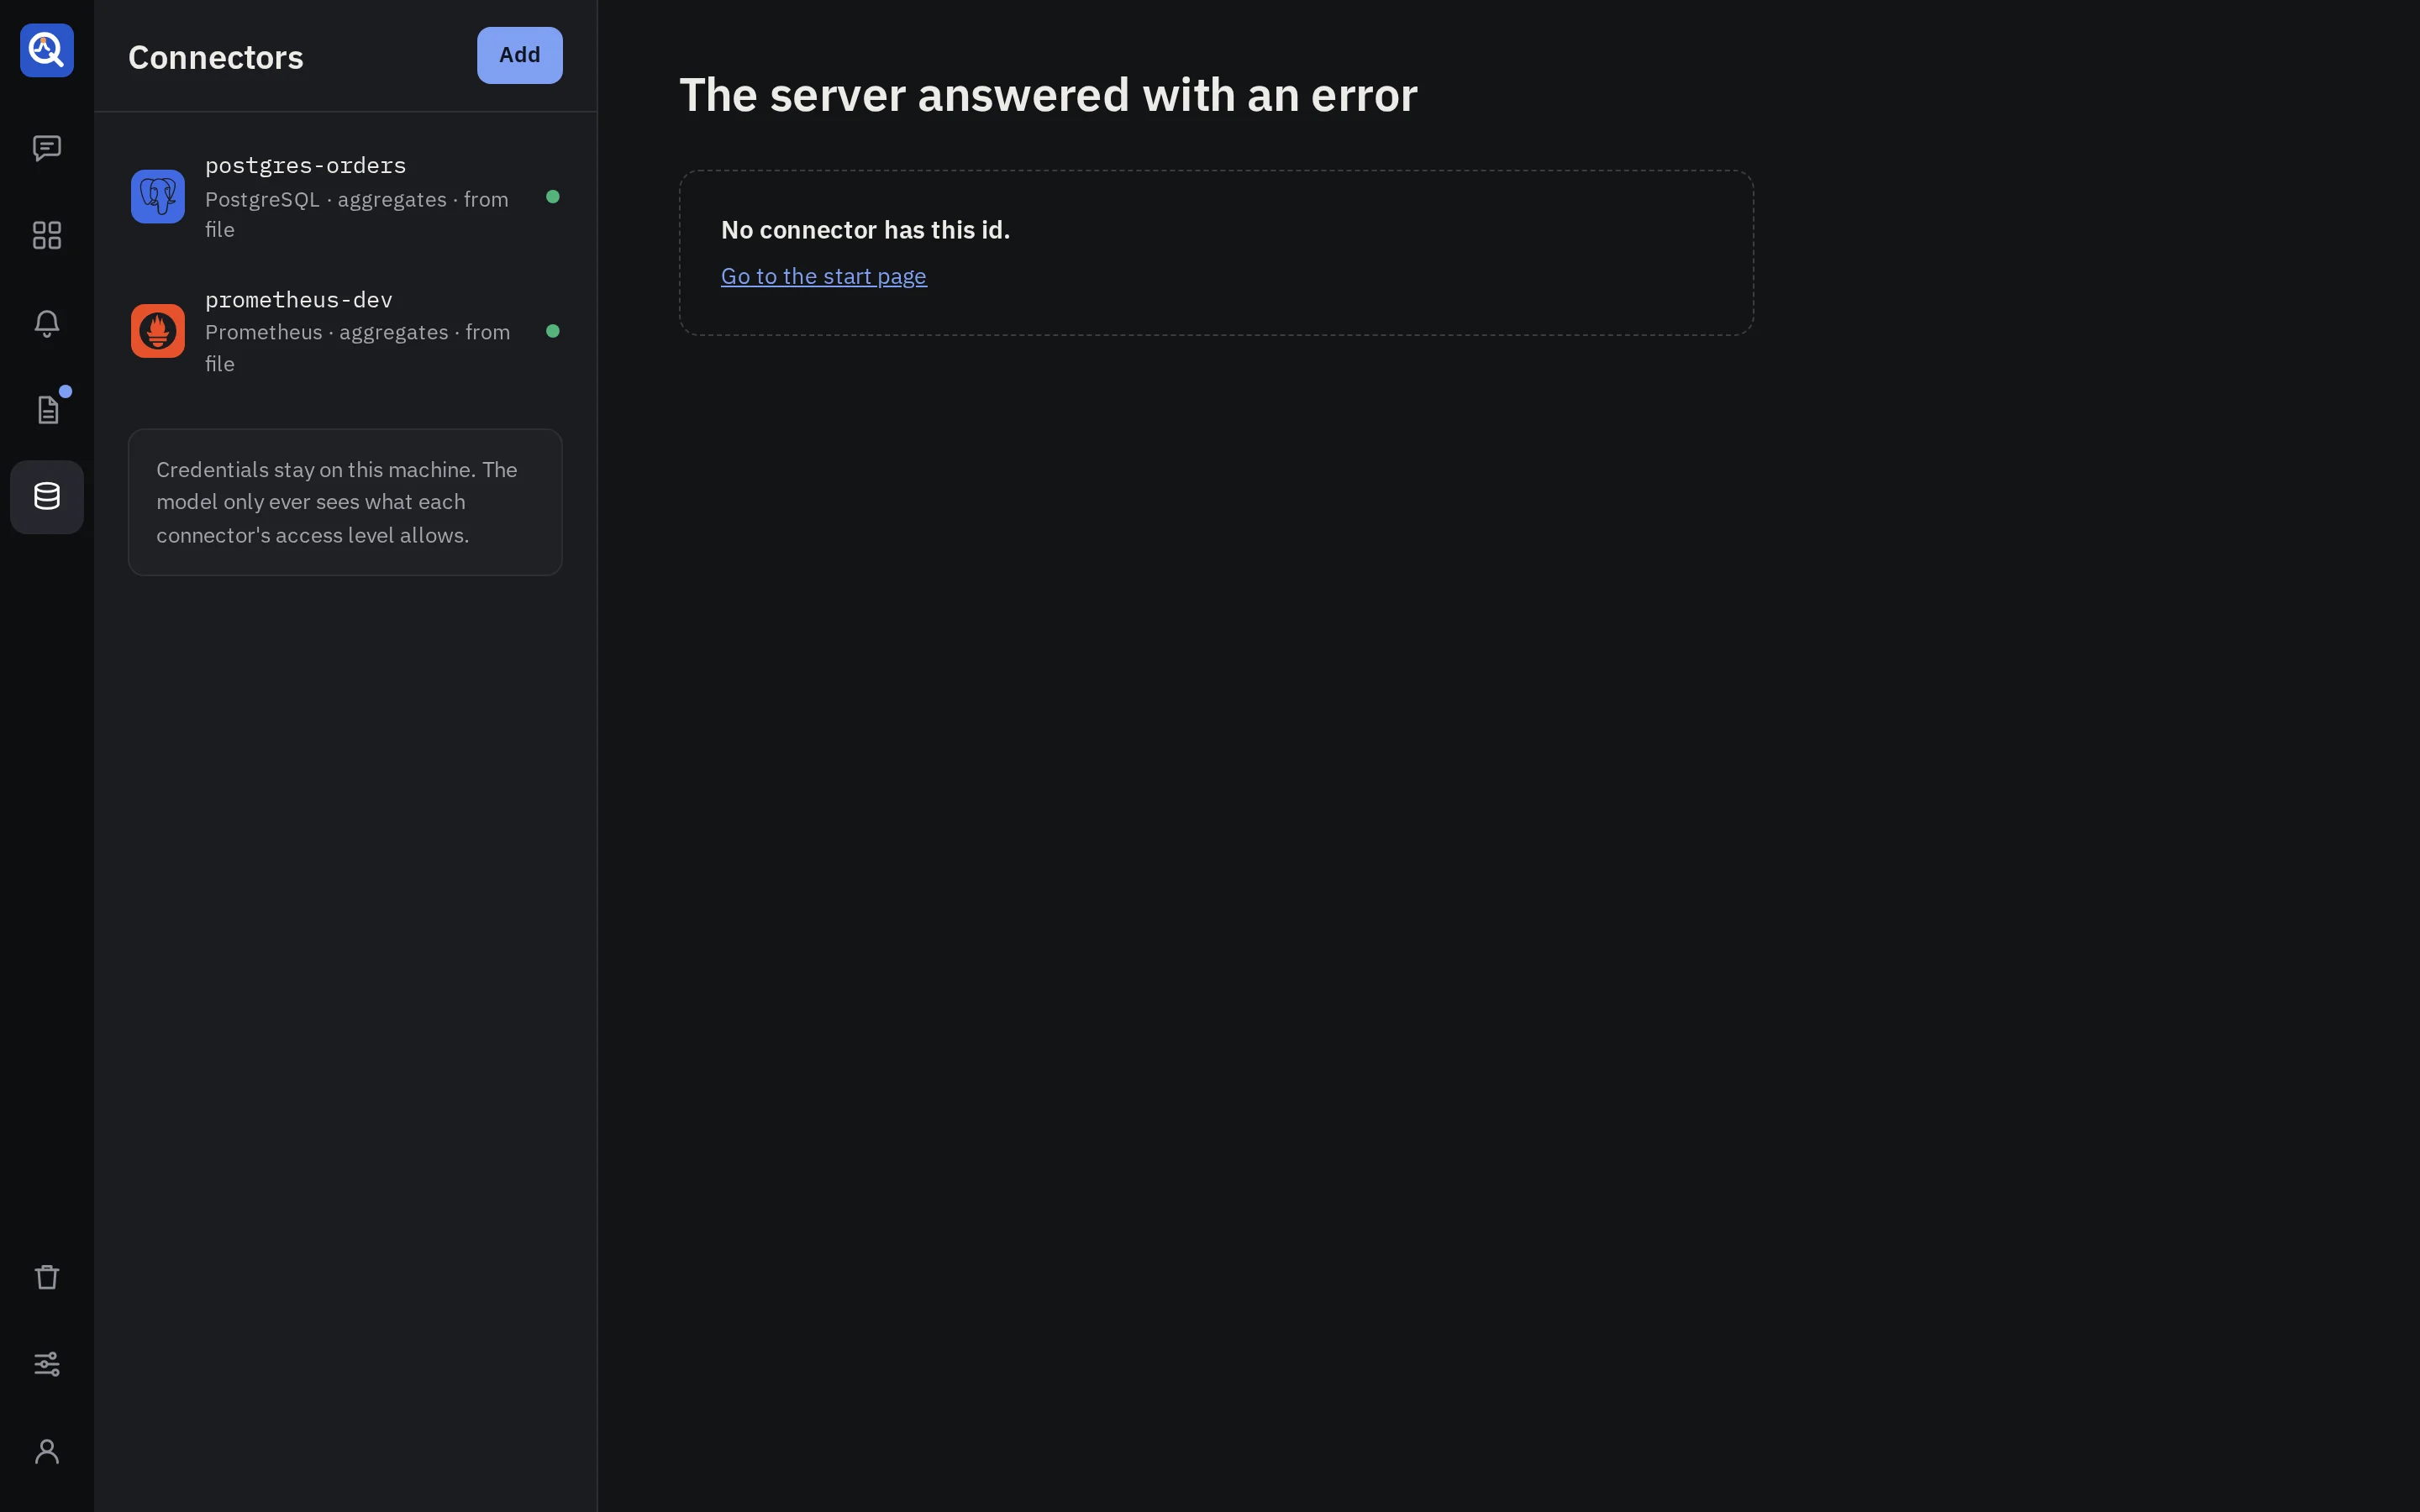Click the Prometheus flame icon
The height and width of the screenshot is (1512, 2420).
(x=158, y=331)
